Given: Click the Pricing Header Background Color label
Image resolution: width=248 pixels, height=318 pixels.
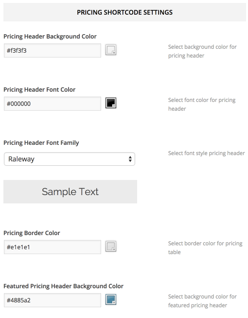Looking at the screenshot, I should (50, 37).
